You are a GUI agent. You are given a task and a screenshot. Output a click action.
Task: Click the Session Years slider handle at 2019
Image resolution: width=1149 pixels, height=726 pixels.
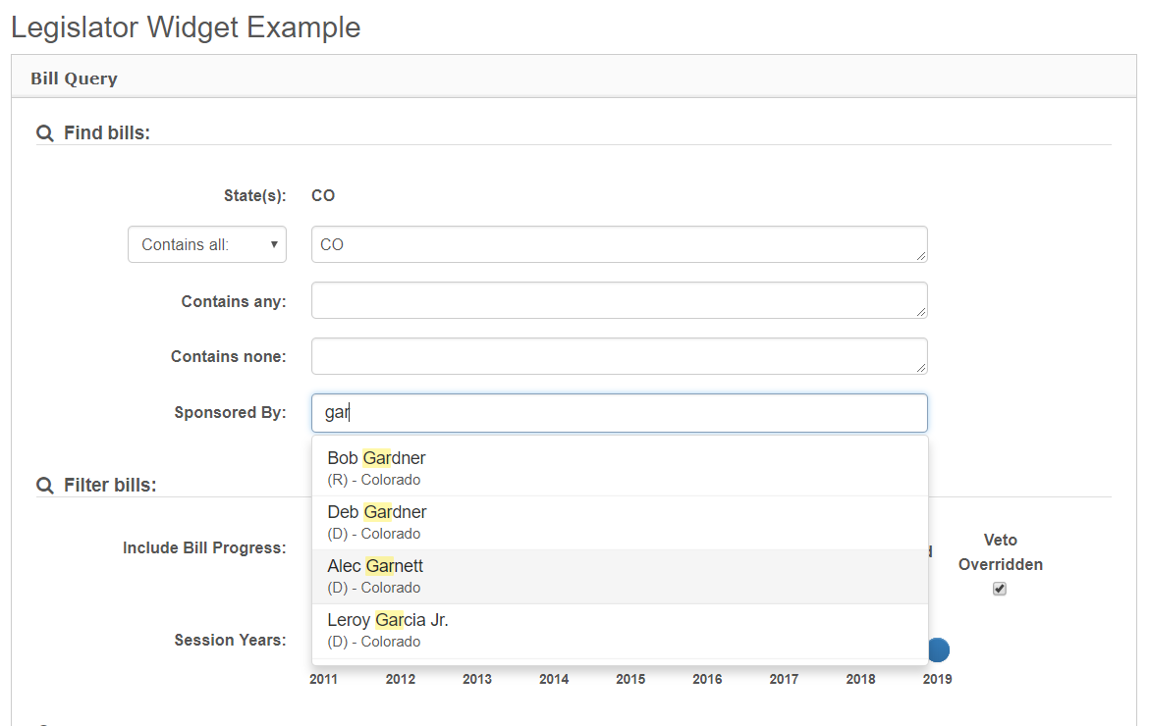click(x=938, y=649)
